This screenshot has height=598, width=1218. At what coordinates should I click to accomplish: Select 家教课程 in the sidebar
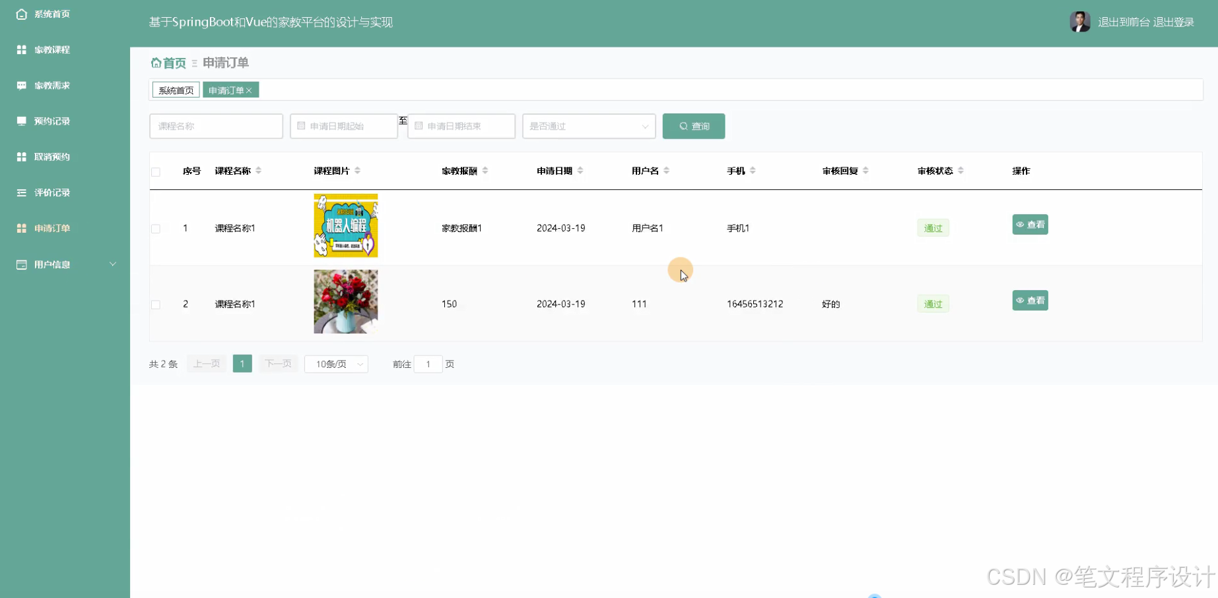click(51, 49)
